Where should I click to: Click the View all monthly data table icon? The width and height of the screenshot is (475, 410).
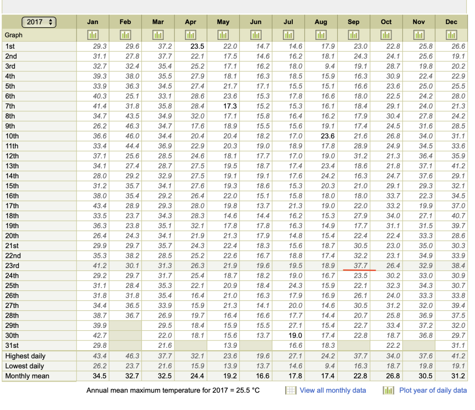290,391
